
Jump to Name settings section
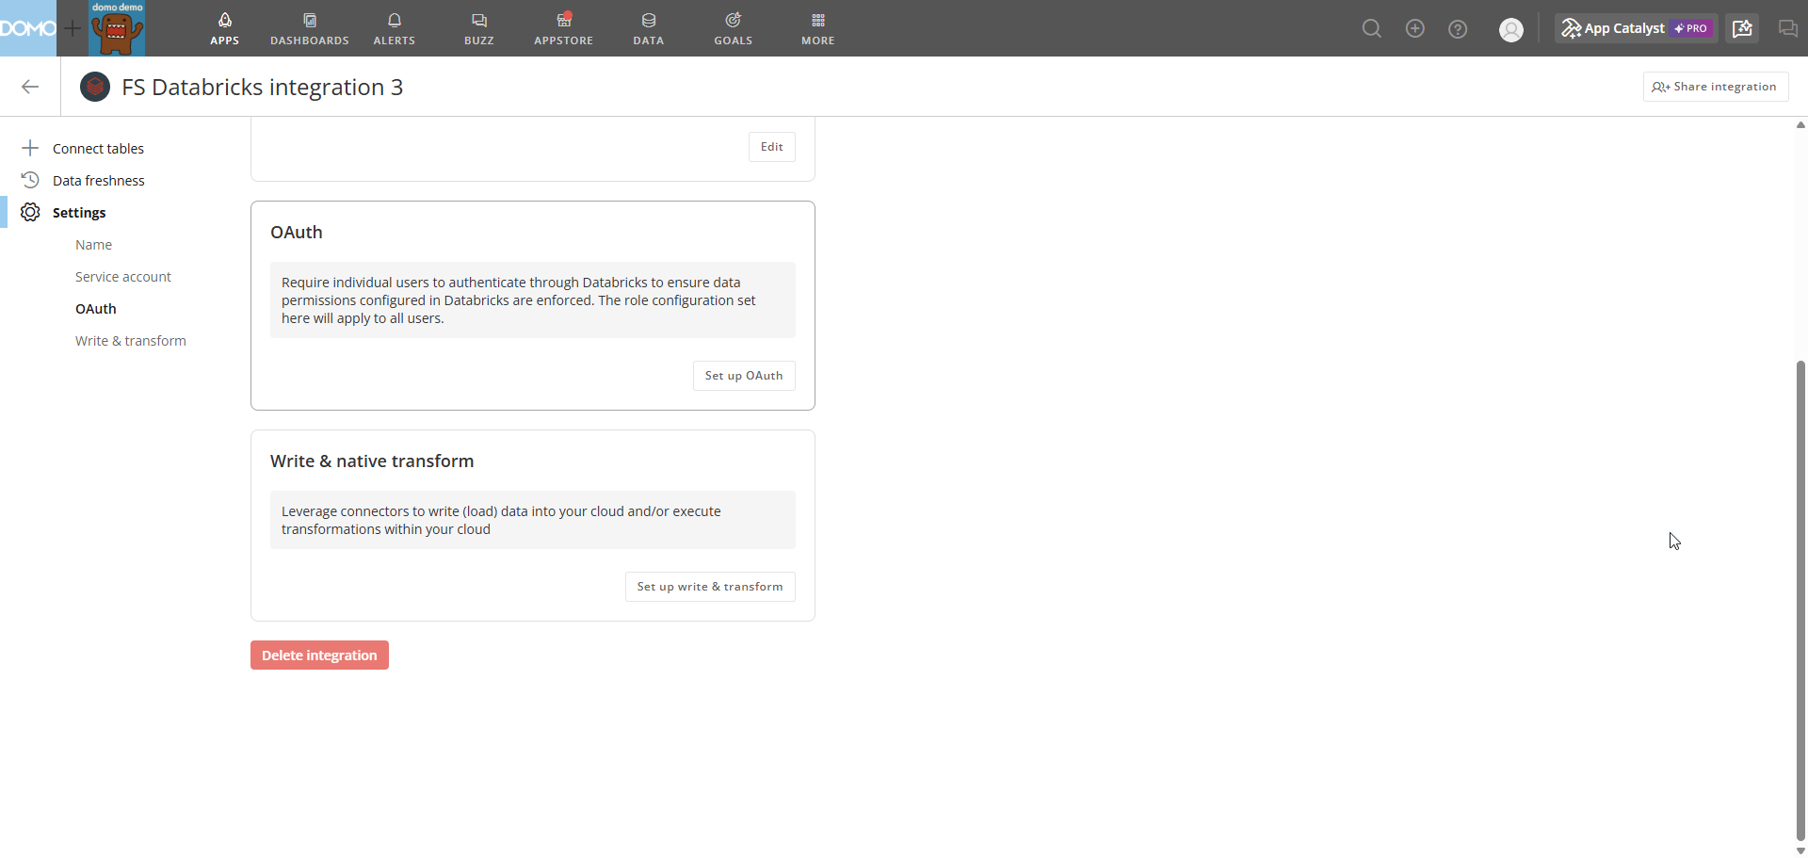pyautogui.click(x=93, y=245)
